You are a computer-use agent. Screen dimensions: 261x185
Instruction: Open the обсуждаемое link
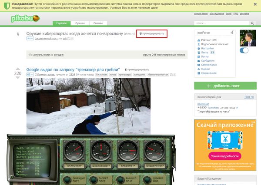coord(217,13)
